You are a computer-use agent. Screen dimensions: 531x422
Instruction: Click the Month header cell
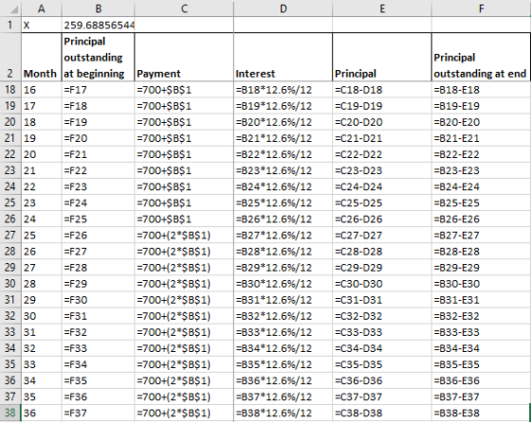pos(42,57)
